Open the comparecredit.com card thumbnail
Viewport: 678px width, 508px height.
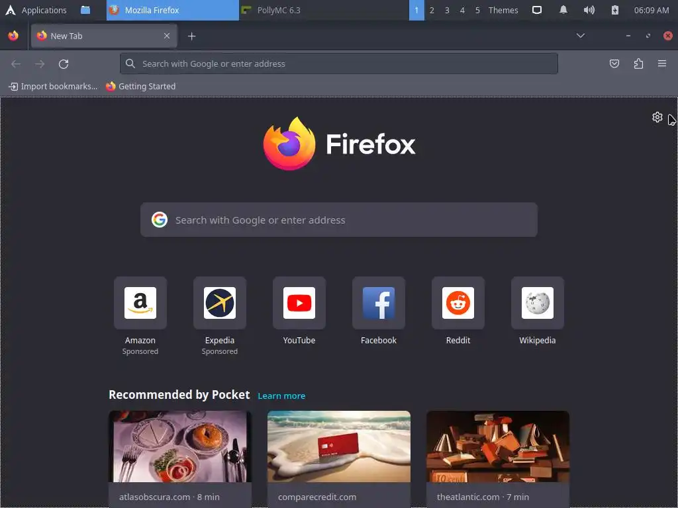[x=339, y=446]
